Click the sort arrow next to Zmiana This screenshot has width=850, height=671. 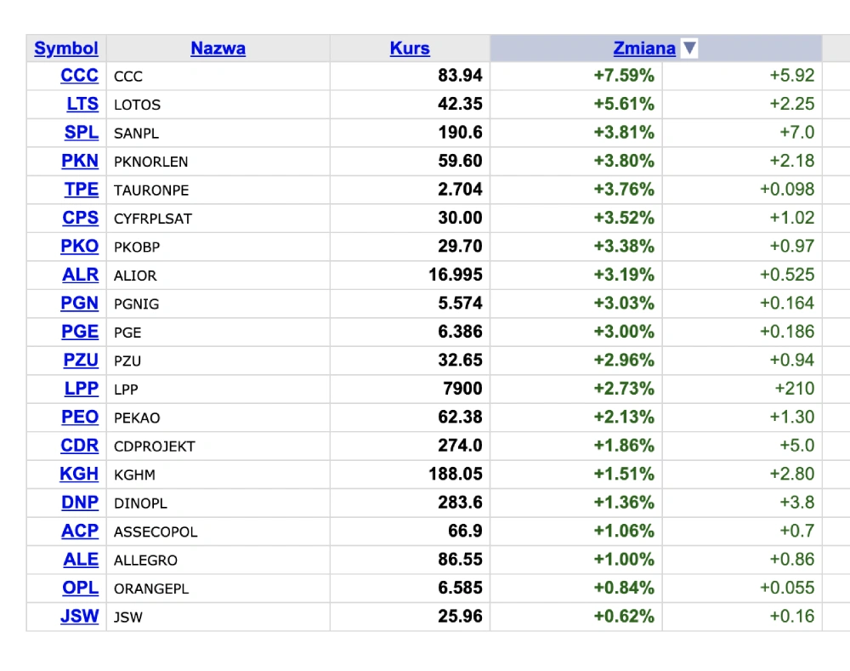tap(689, 48)
